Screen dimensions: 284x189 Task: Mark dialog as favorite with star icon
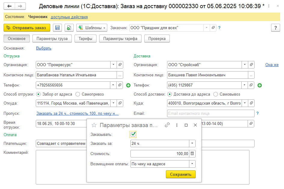coord(94,125)
